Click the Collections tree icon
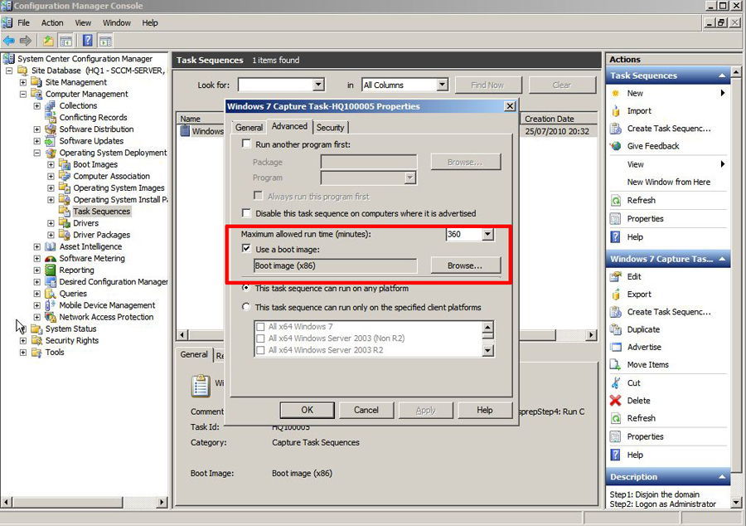The height and width of the screenshot is (526, 746). click(51, 105)
